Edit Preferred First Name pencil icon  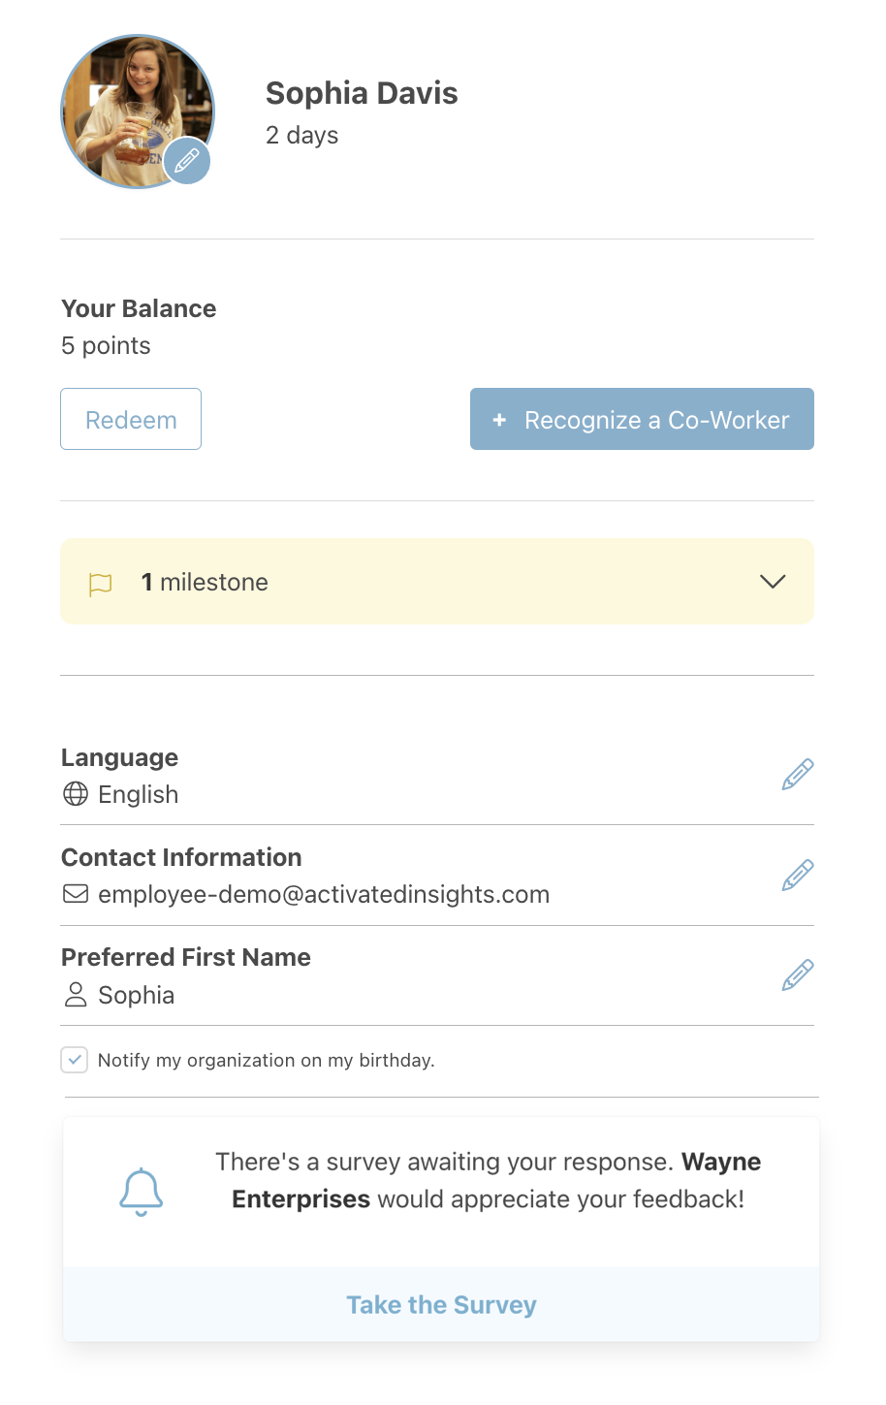[x=798, y=974]
